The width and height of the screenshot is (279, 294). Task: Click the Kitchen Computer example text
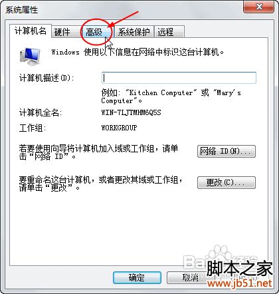pos(161,92)
